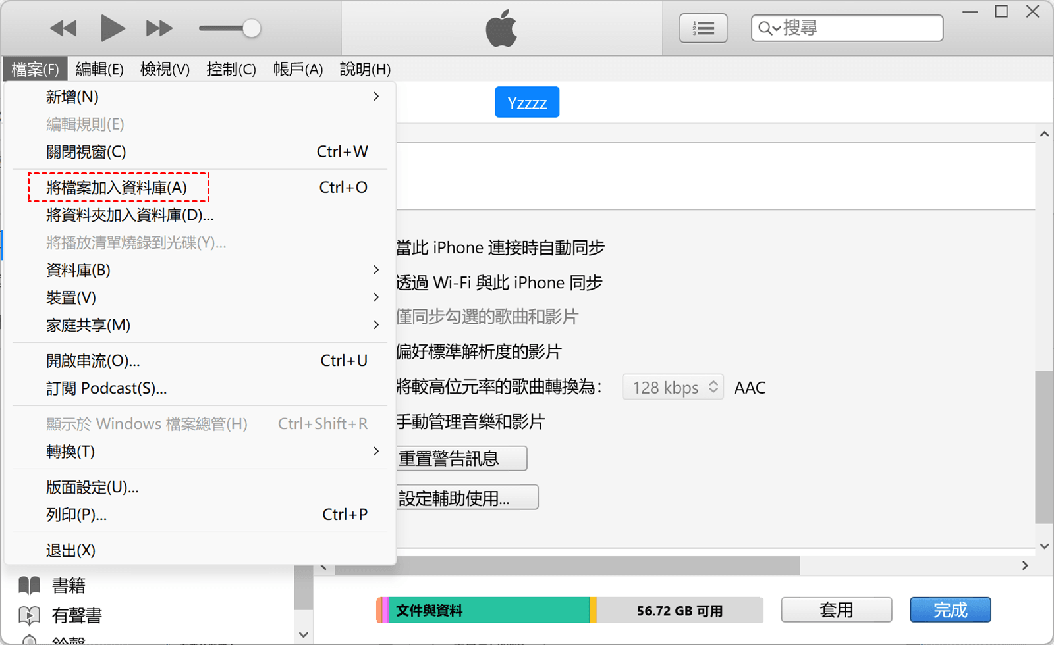Click the 透過 Wi-Fi 與此 iPhone 同步 option label
Image resolution: width=1054 pixels, height=645 pixels.
[x=499, y=282]
